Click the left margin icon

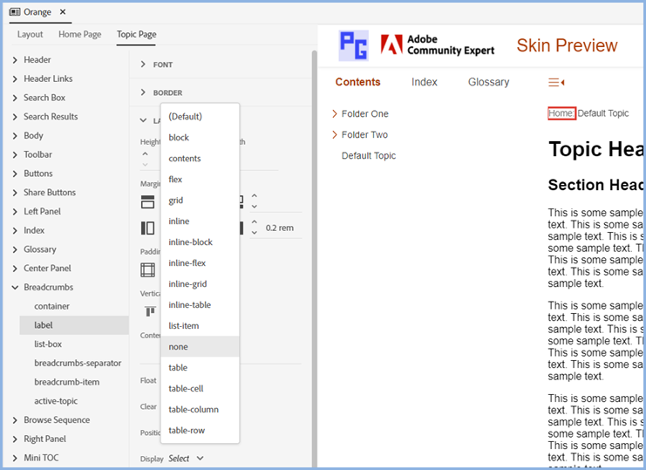pyautogui.click(x=147, y=228)
